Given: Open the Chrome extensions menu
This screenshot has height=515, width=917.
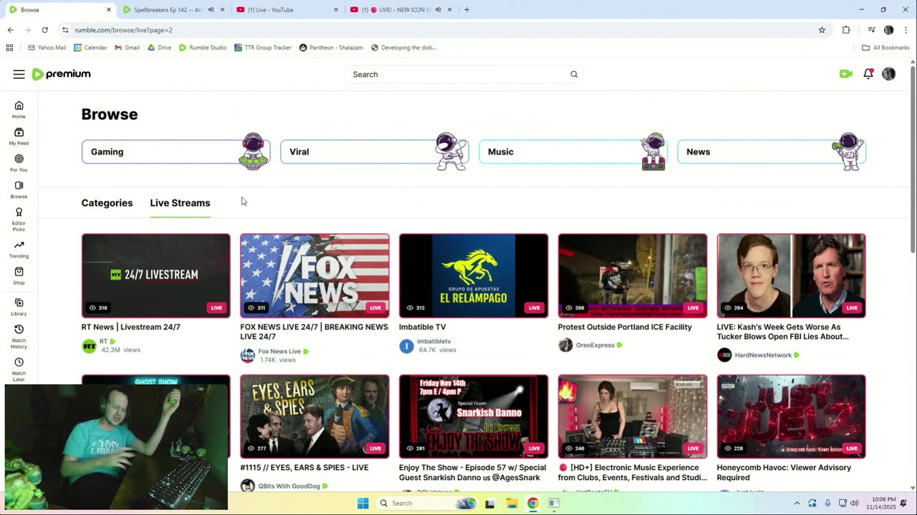Looking at the screenshot, I should click(x=846, y=30).
